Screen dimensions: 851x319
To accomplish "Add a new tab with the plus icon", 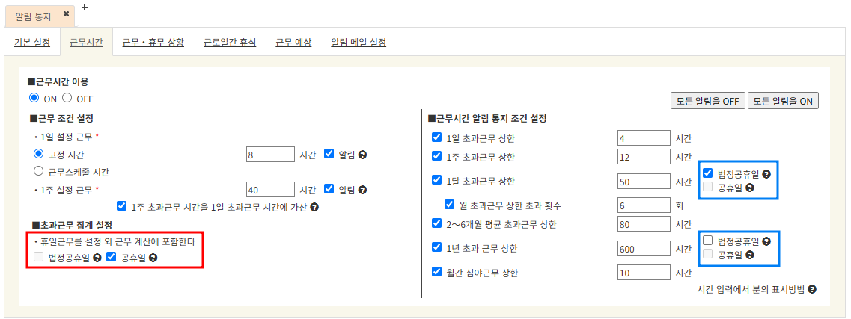I will (x=84, y=7).
